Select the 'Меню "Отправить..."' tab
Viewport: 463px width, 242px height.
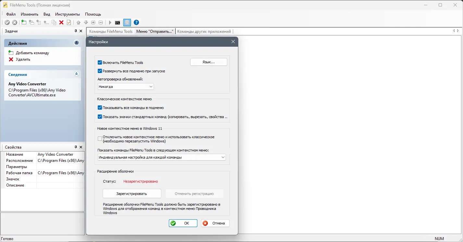pos(155,31)
